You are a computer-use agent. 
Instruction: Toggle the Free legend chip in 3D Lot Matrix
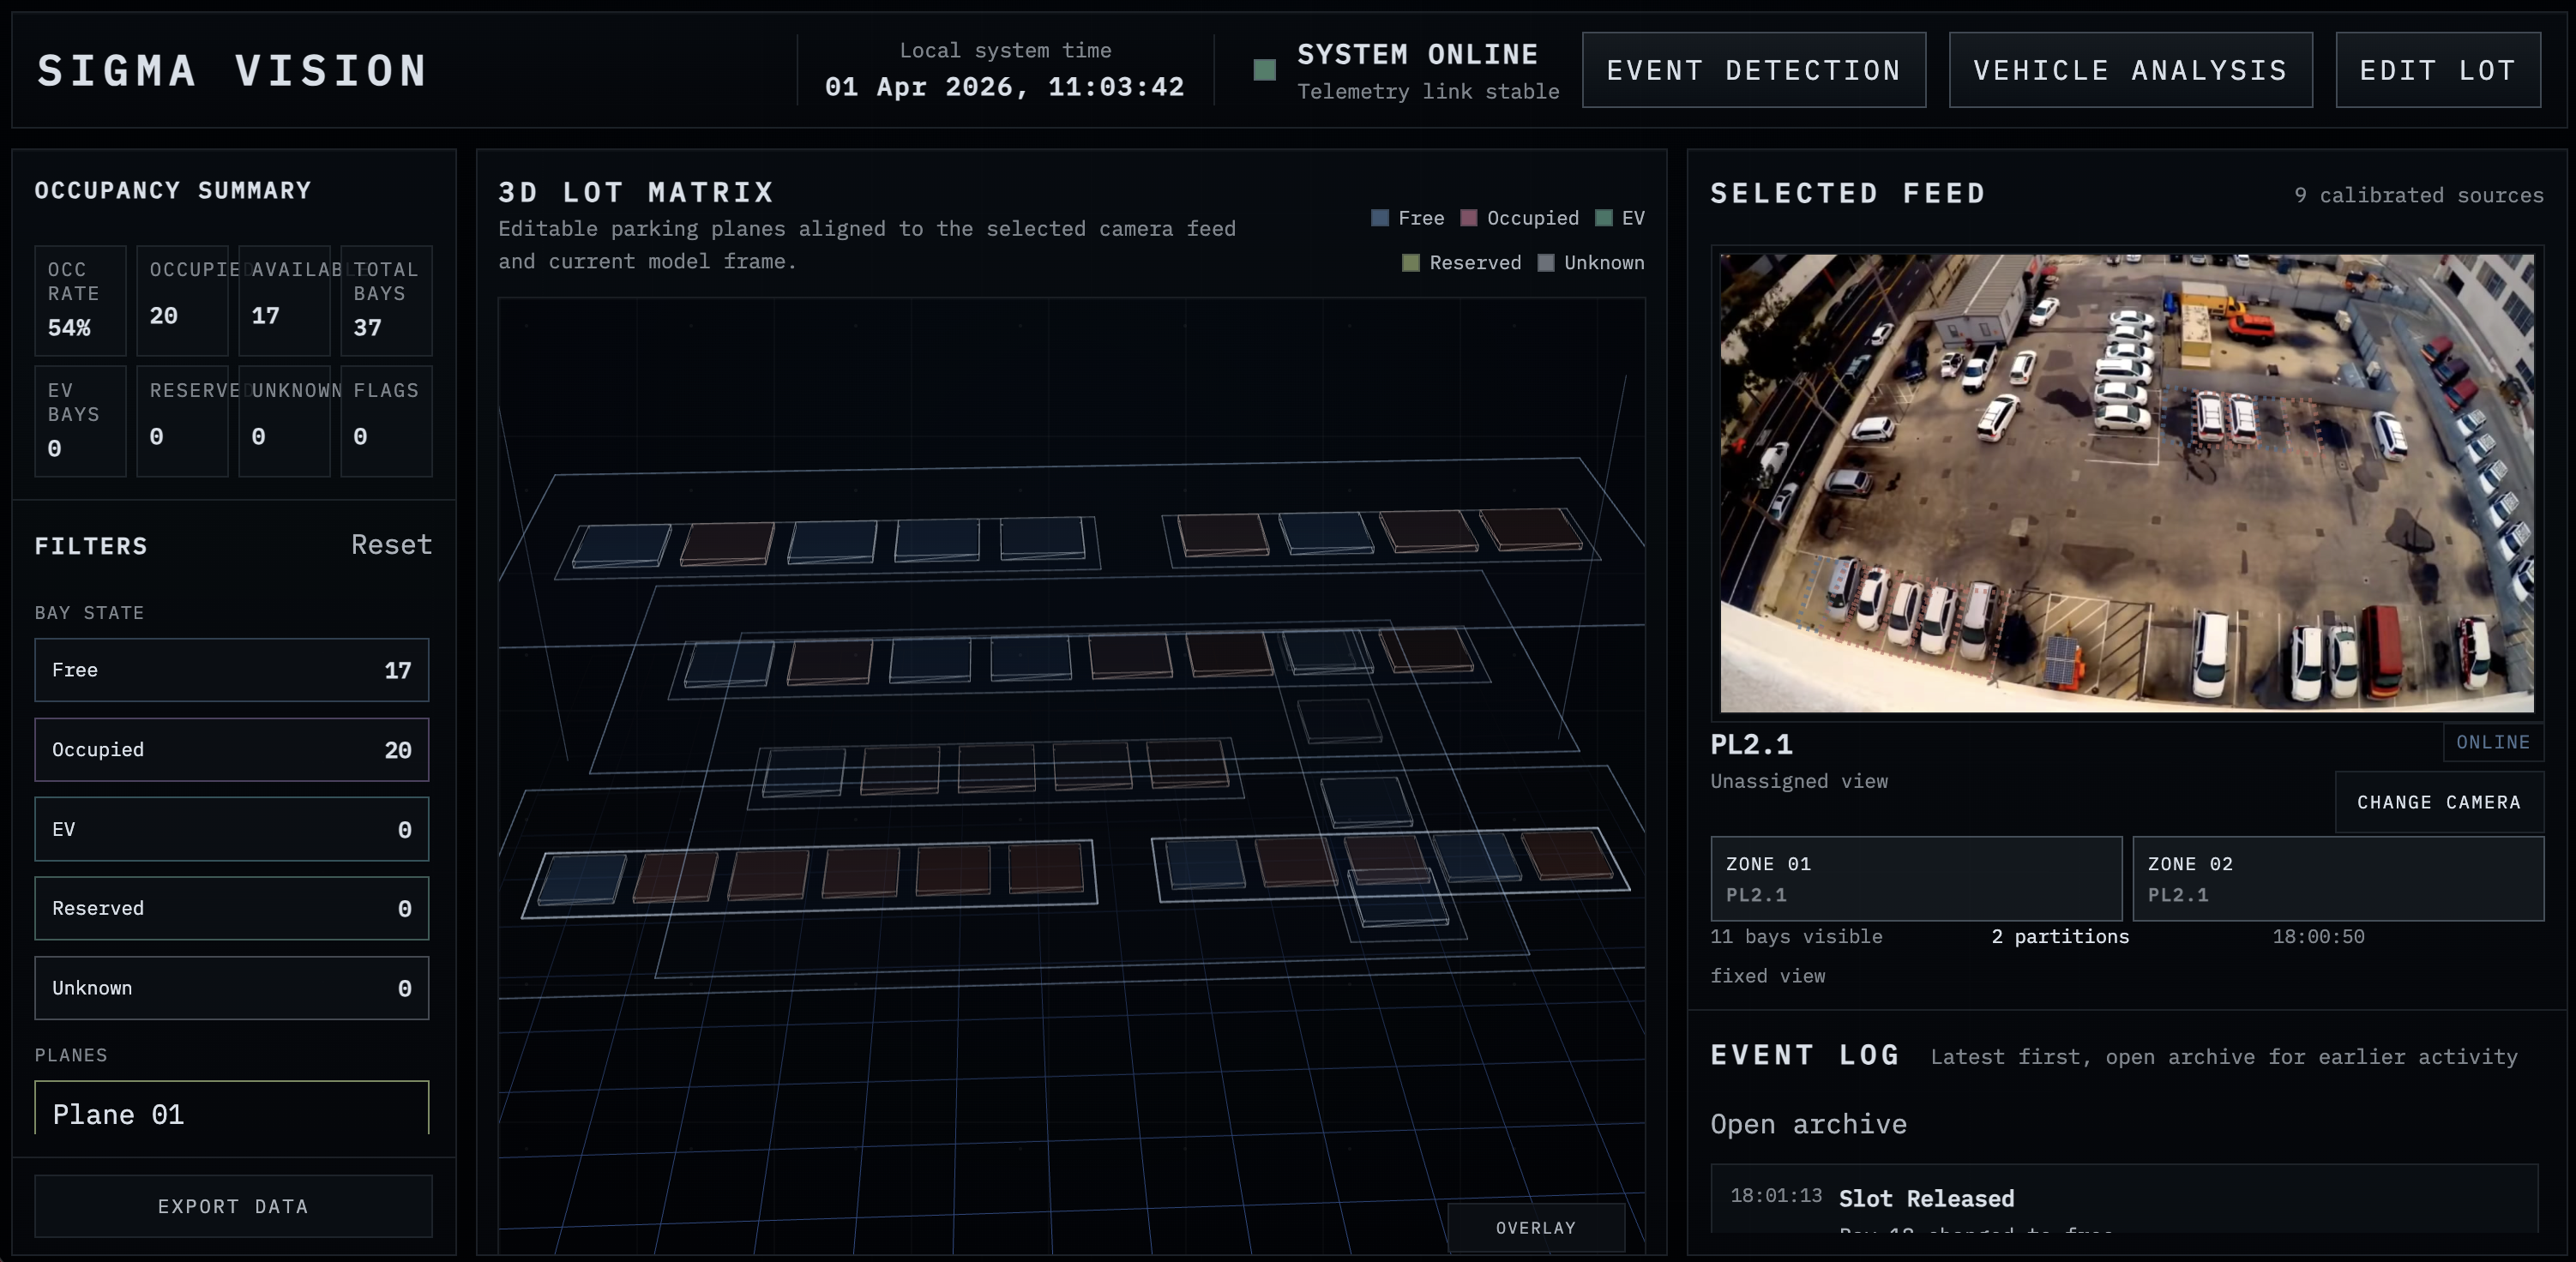(x=1407, y=218)
